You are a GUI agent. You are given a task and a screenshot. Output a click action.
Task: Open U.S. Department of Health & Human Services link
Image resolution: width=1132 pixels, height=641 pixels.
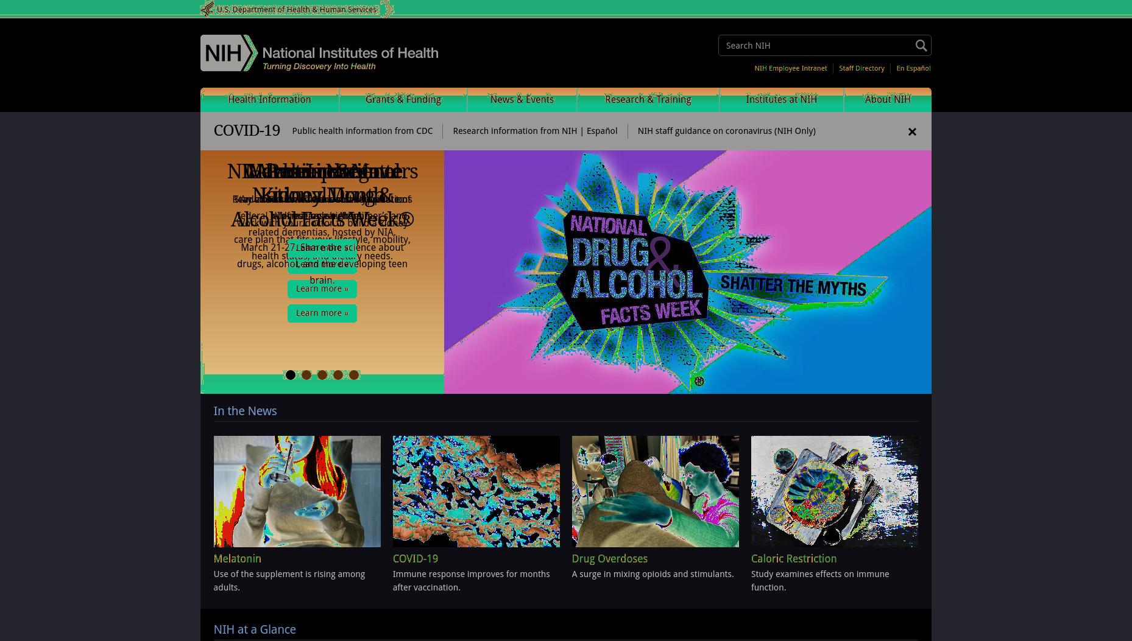[x=296, y=10]
